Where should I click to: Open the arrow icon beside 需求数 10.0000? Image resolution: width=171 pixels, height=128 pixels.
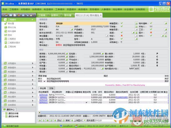tap(67, 57)
